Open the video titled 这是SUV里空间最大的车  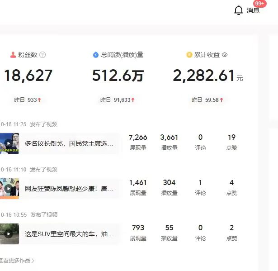(69, 234)
